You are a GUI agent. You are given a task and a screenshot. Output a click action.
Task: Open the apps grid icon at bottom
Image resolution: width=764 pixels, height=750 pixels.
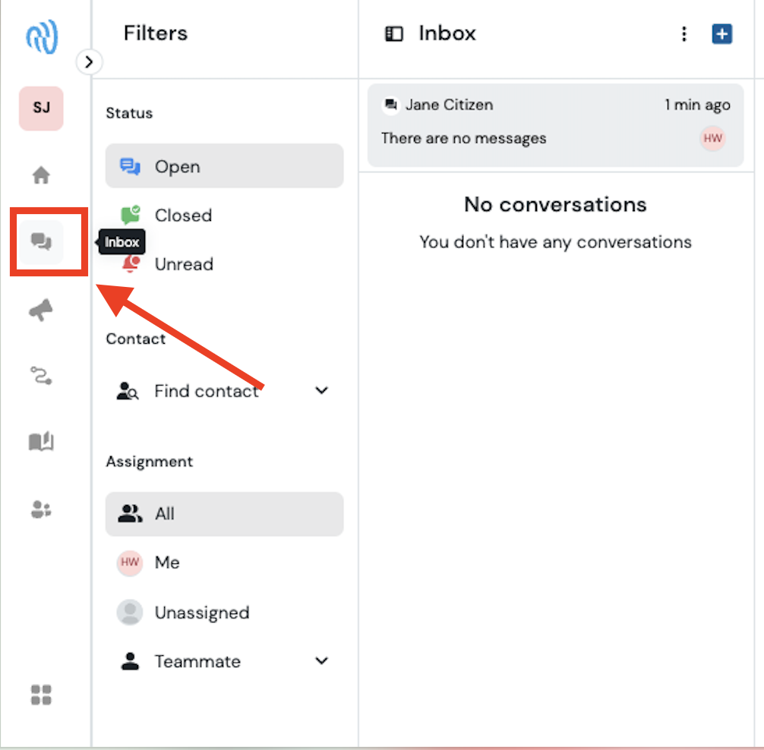(40, 695)
